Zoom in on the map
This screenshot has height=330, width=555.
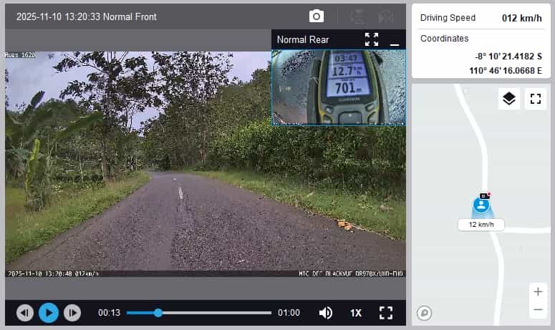(x=538, y=292)
